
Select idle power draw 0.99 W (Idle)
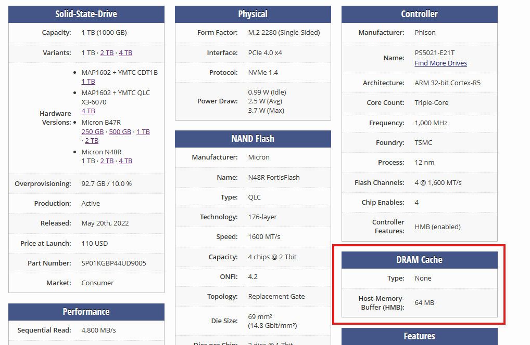click(x=267, y=92)
